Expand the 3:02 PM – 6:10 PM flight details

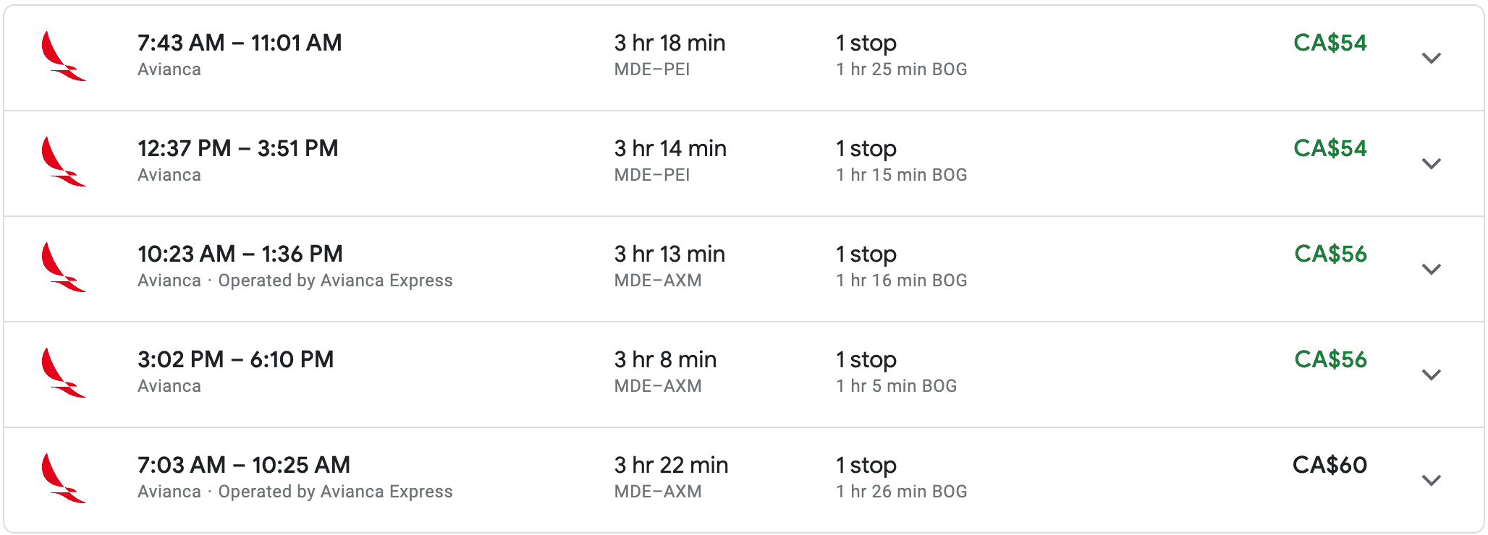point(1431,374)
